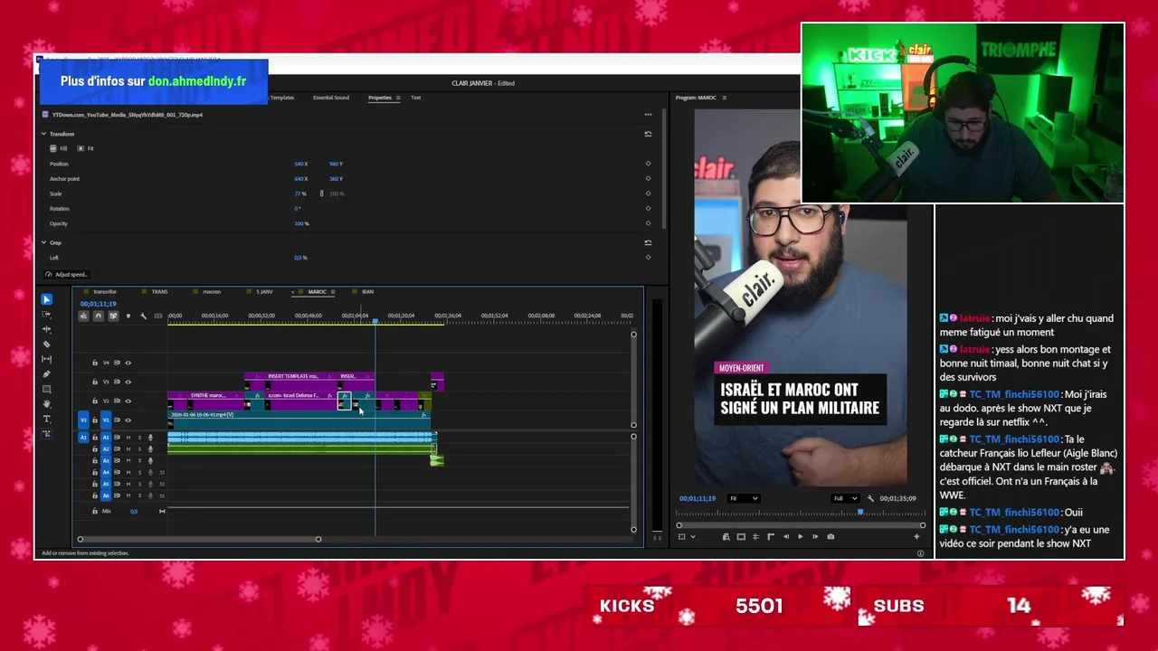Open the 5 JANV sequence tab
The width and height of the screenshot is (1158, 651).
(x=264, y=292)
